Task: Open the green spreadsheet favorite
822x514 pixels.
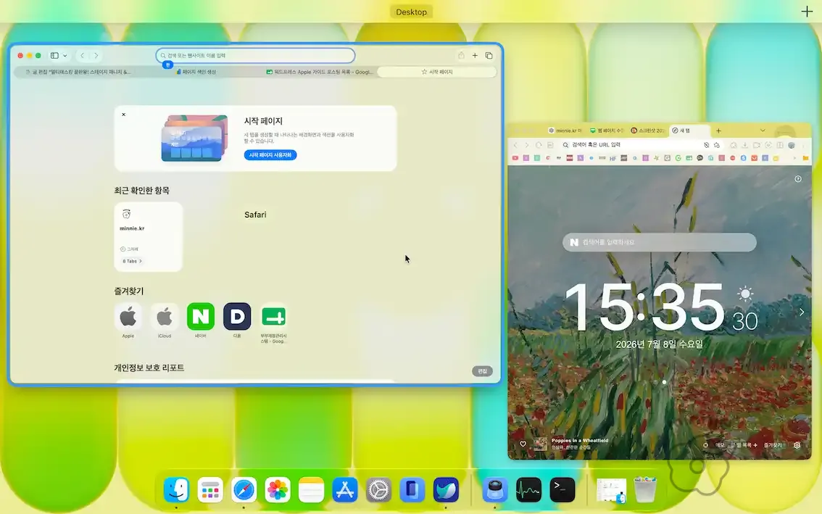Action: (x=274, y=316)
